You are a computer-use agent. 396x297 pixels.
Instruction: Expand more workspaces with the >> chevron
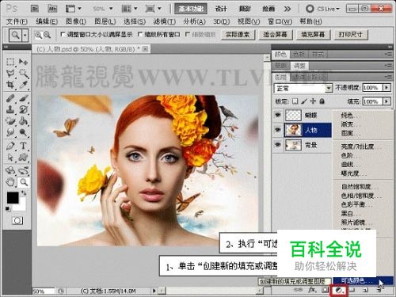point(287,9)
